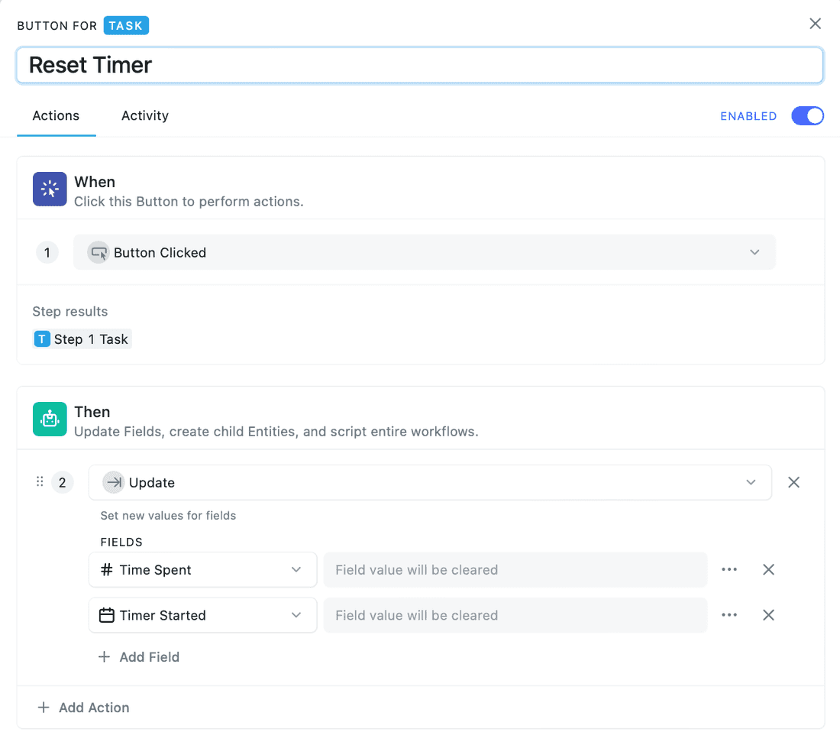Viewport: 840px width, 732px height.
Task: Expand the Update action type dropdown
Action: click(x=429, y=482)
